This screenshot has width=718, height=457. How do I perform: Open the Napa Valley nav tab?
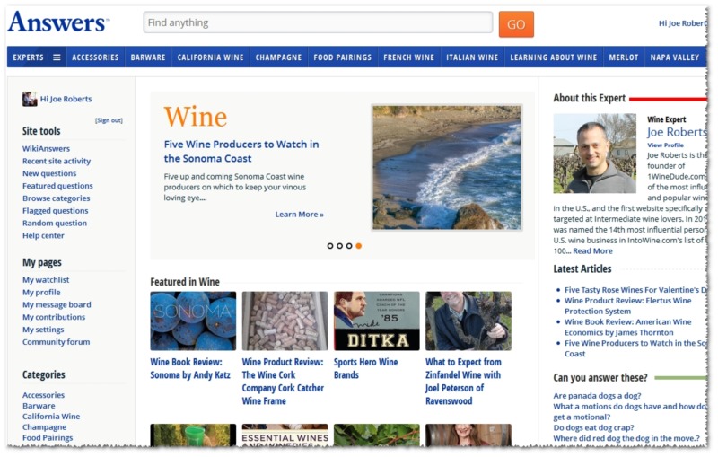point(675,57)
